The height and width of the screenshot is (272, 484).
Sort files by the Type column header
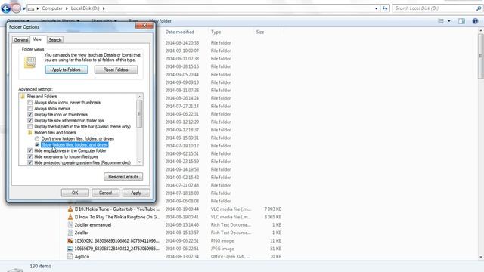pos(216,32)
